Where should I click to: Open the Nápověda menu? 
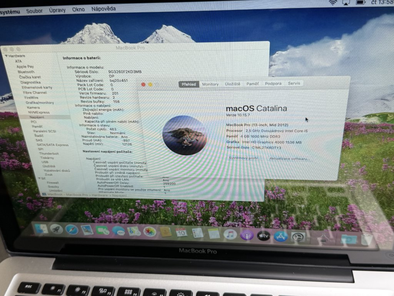104,9
